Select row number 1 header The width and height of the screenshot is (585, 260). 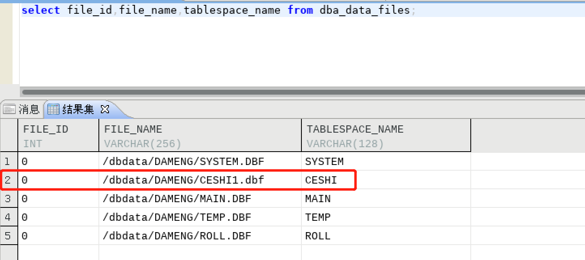[x=9, y=162]
